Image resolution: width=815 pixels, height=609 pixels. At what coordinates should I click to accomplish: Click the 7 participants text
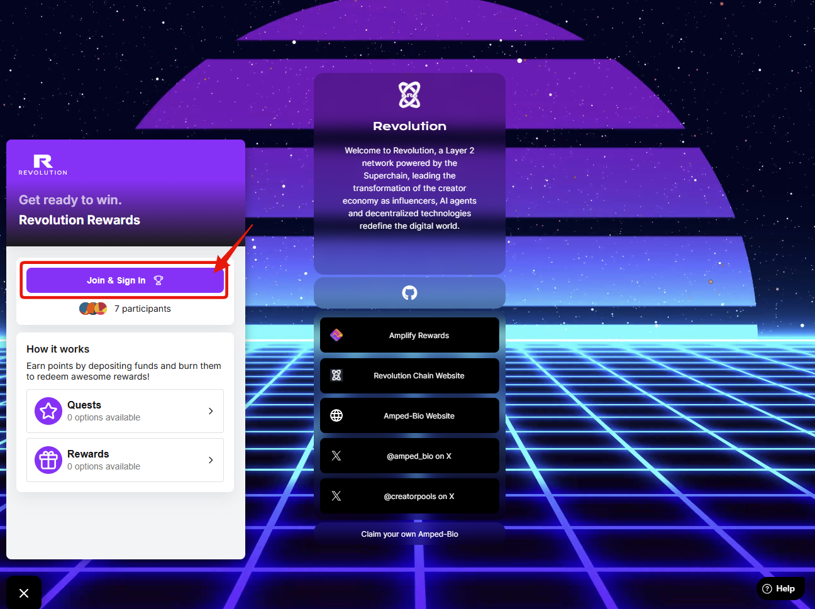pyautogui.click(x=143, y=309)
